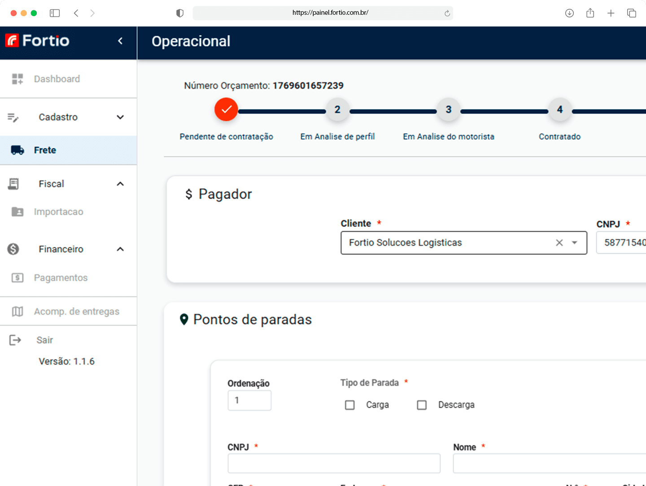Collapse the sidebar with the chevron arrow
The width and height of the screenshot is (646, 486).
[120, 41]
